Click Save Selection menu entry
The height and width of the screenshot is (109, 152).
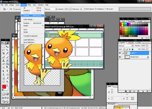pos(33,42)
